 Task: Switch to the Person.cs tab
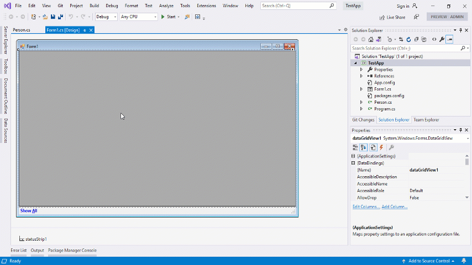(x=22, y=30)
